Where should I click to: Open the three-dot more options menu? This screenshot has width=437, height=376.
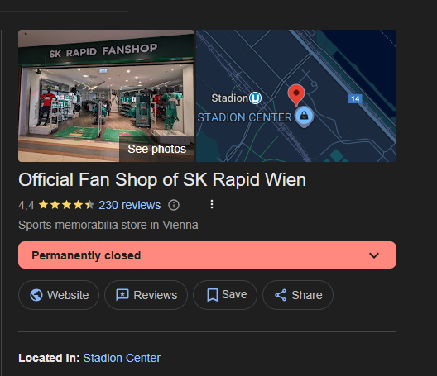click(x=212, y=204)
